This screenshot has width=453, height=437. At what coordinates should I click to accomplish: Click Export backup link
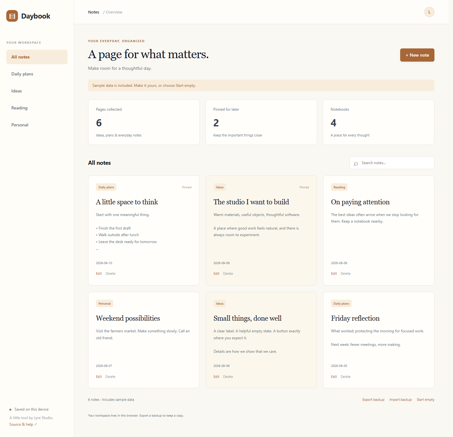pyautogui.click(x=373, y=400)
